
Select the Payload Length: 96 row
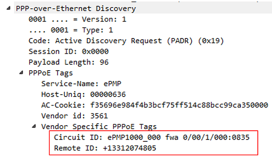[x=69, y=62]
